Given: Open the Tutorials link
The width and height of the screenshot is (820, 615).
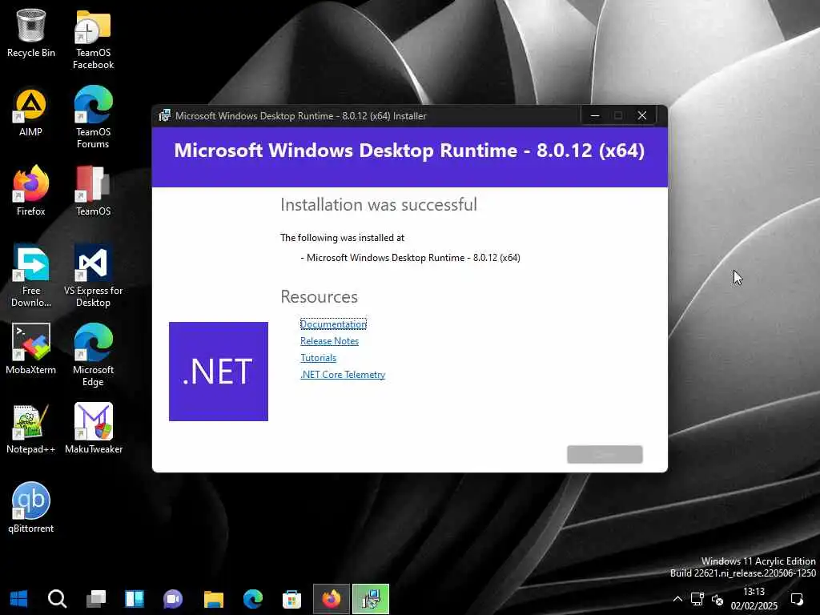Looking at the screenshot, I should [x=319, y=358].
